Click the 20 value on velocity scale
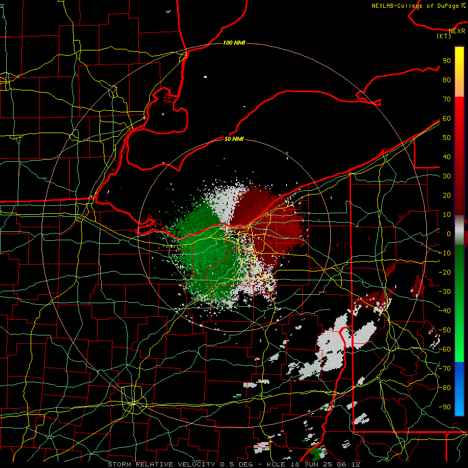Image resolution: width=468 pixels, height=468 pixels. pos(447,196)
